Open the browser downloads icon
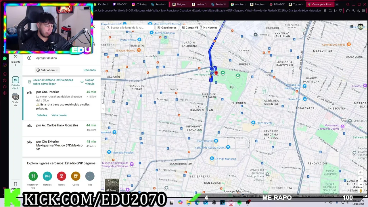 click(x=359, y=11)
